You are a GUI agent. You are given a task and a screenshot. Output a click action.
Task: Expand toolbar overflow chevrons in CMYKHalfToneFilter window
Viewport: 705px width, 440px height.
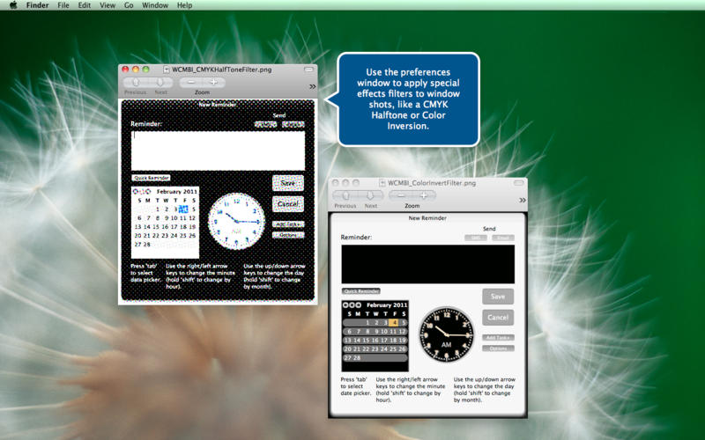pos(313,86)
